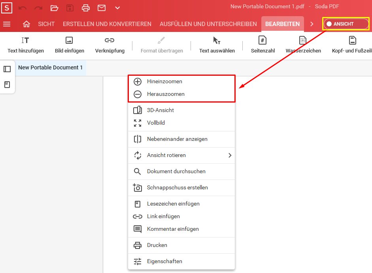Viewport: 372px width, 273px height.
Task: Switch to the SICHT ribbon tab
Action: (x=46, y=24)
